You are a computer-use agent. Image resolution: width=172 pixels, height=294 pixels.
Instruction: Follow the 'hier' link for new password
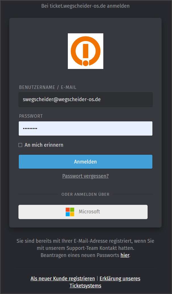[125, 255]
